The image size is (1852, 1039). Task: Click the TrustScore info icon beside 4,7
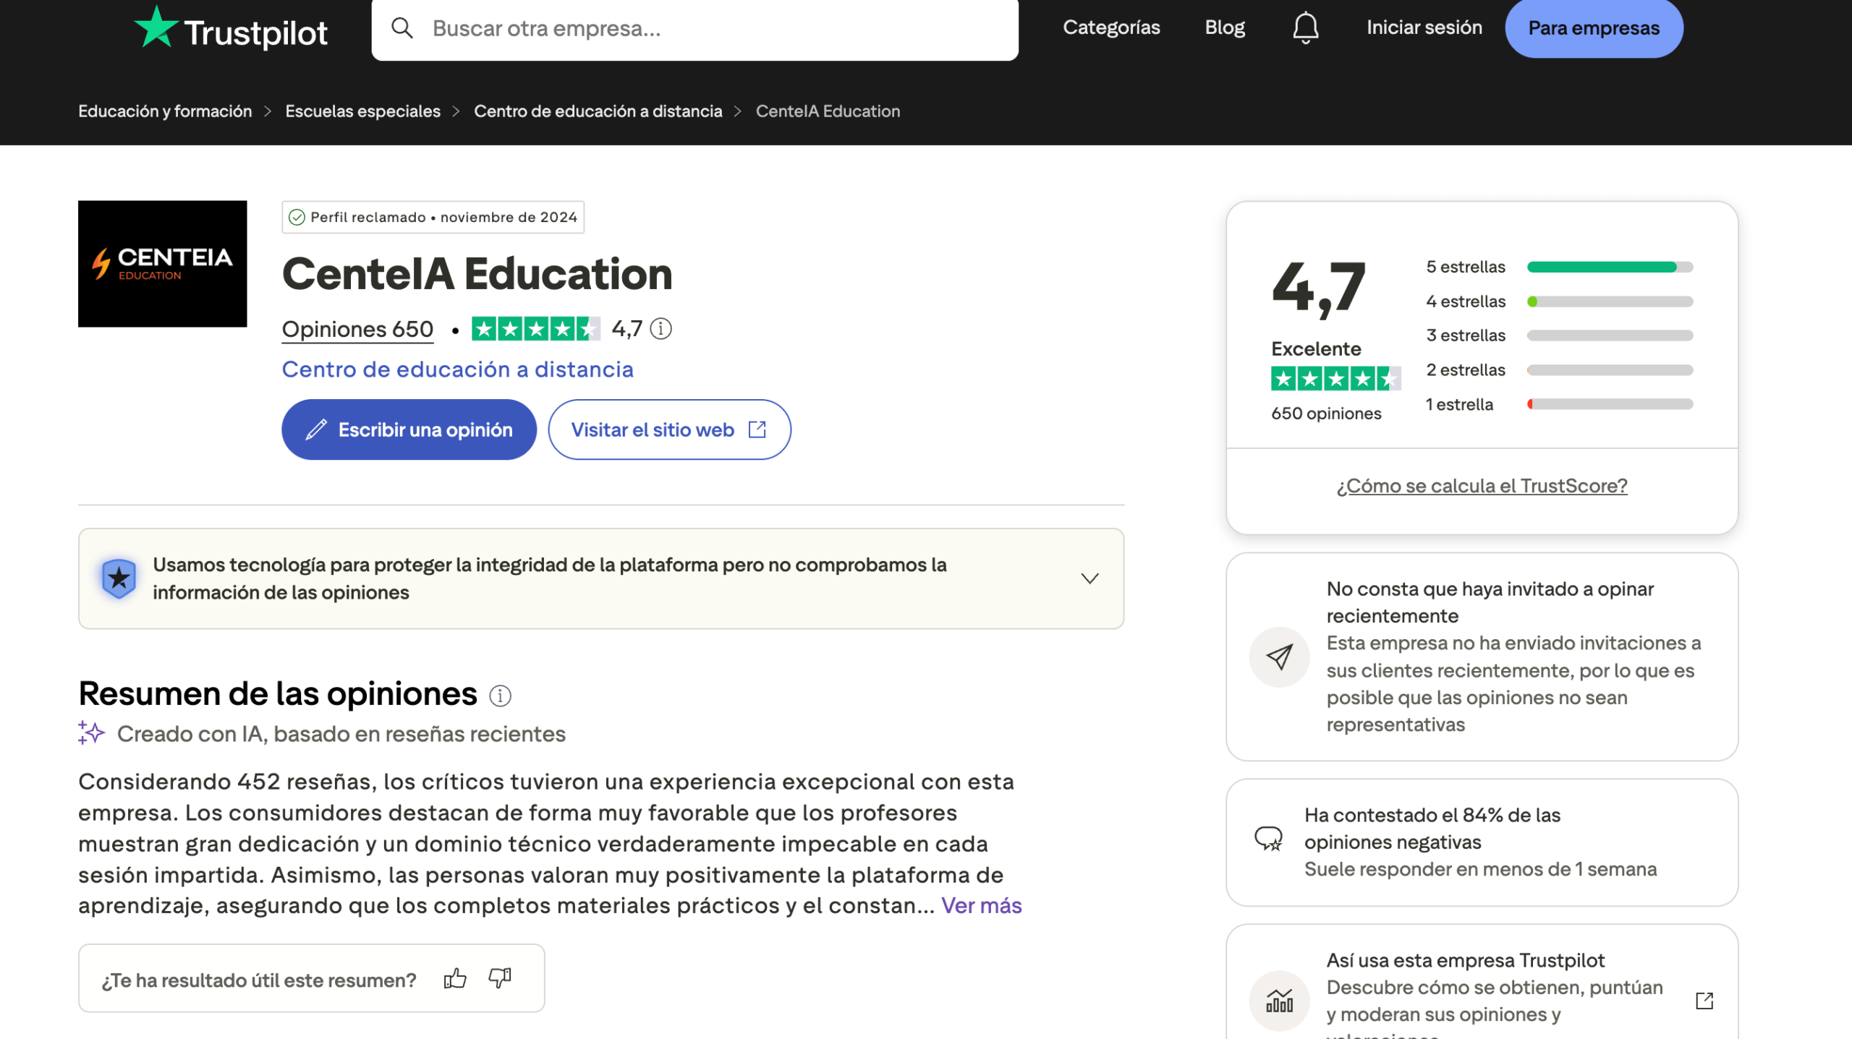point(660,329)
